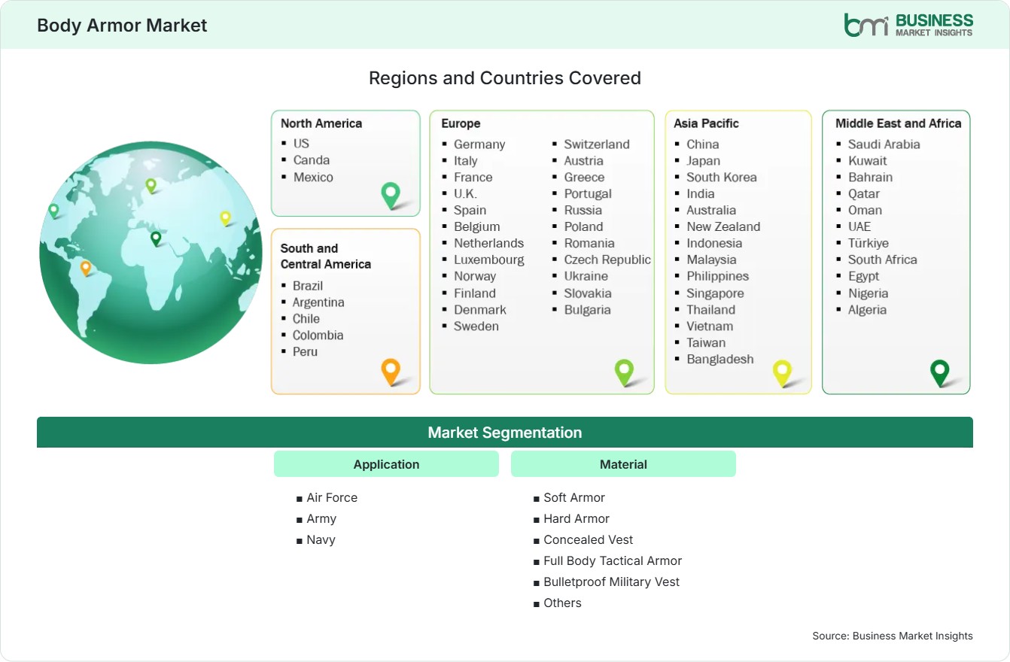Screen dimensions: 1010x662
Task: Click the dark green pin in Middle East and Africa card
Action: click(x=939, y=372)
